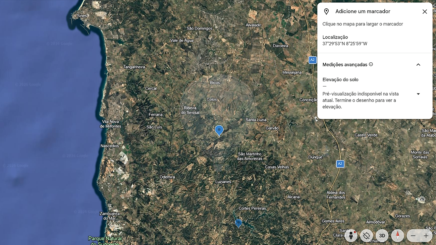Collapse the Medições avançadas section

coord(418,65)
